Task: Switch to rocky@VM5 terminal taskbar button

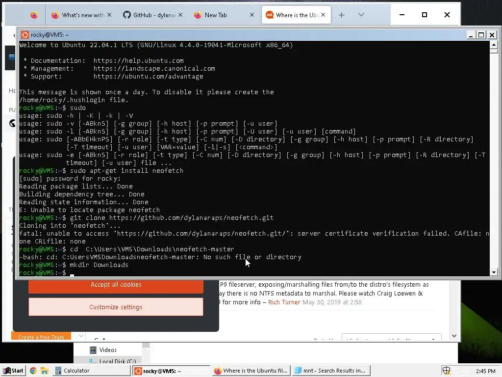Action: [171, 371]
